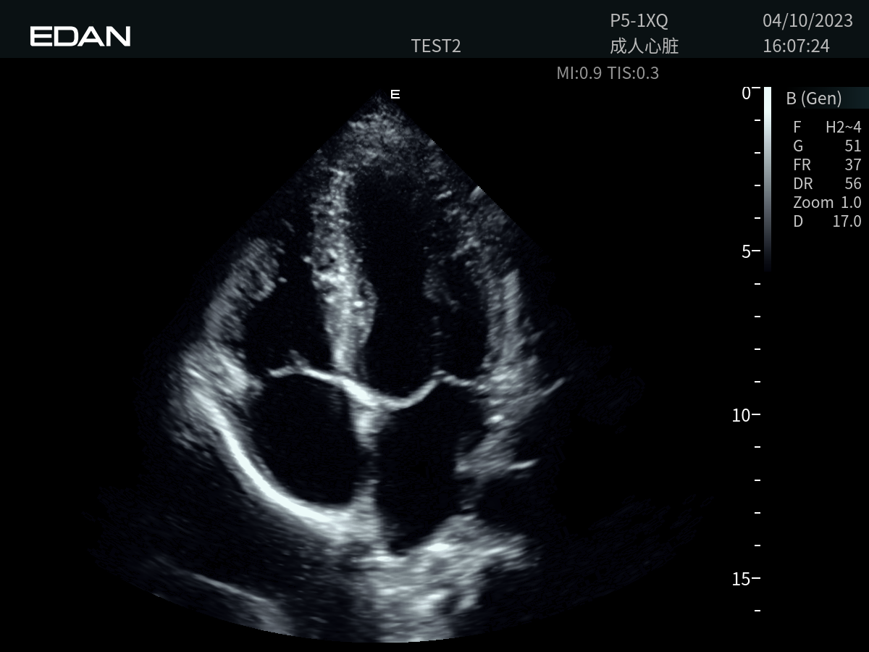Click the P5-1XQ probe label
Screen dimensions: 869x652
(639, 22)
